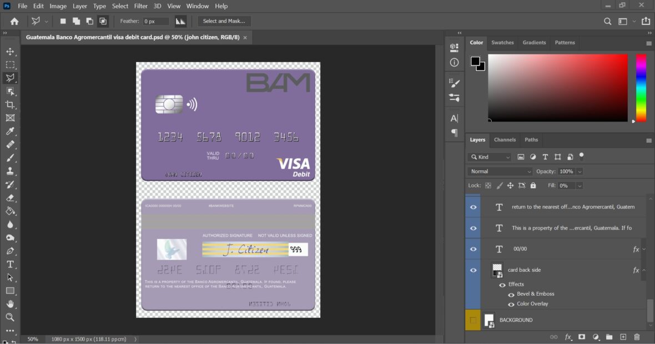Screen dimensions: 655x344
Task: Open the Kind filter dropdown
Action: [490, 157]
